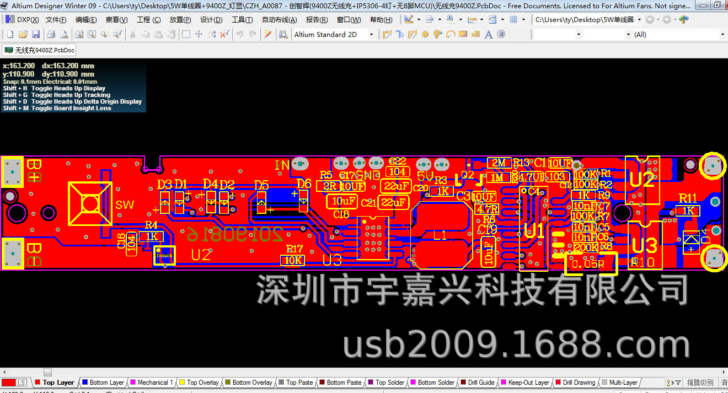Image resolution: width=728 pixels, height=393 pixels.
Task: Place a via
Action: (x=438, y=34)
